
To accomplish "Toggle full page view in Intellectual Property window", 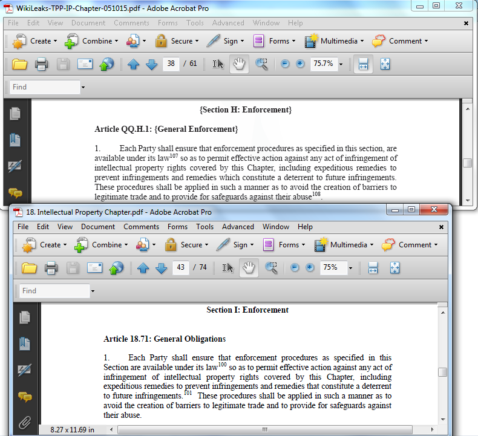I will (x=395, y=268).
